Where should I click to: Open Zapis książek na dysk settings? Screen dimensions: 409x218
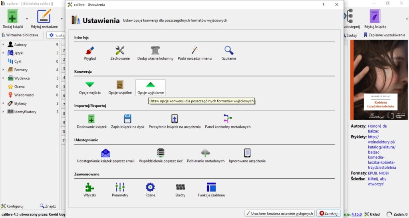[127, 122]
